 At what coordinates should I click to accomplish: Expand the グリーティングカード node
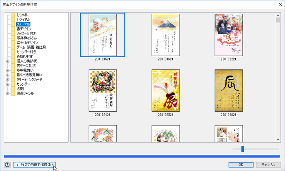(x=7, y=80)
